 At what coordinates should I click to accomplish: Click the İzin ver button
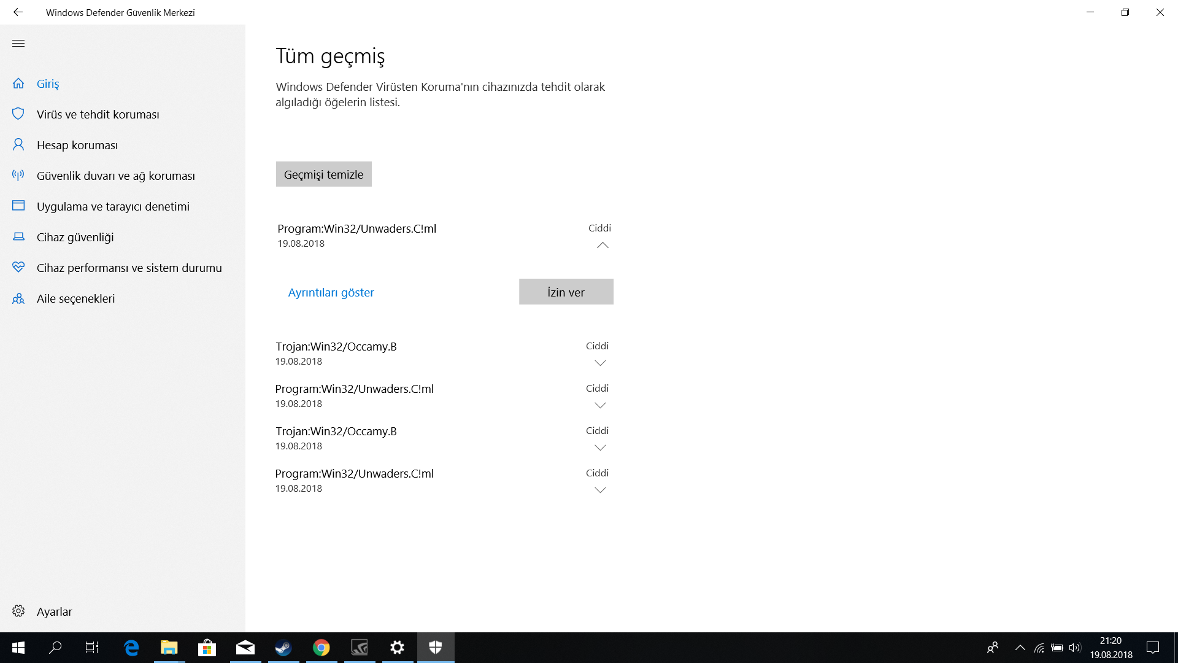click(x=566, y=292)
